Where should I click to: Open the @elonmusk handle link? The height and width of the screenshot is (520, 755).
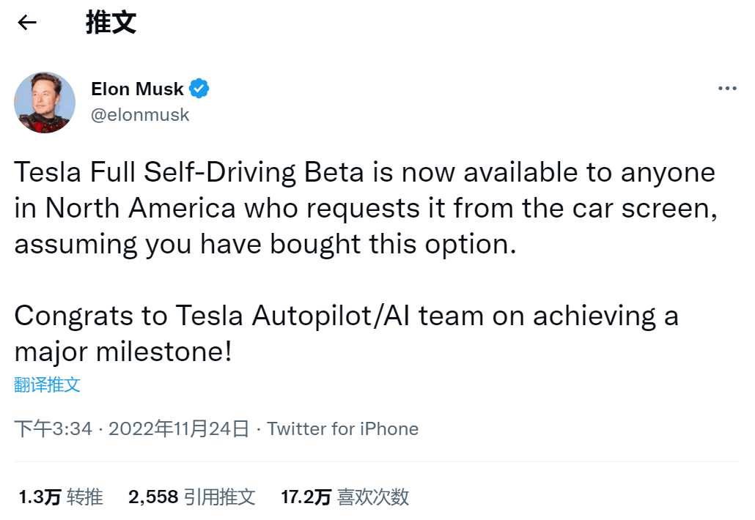pyautogui.click(x=140, y=115)
